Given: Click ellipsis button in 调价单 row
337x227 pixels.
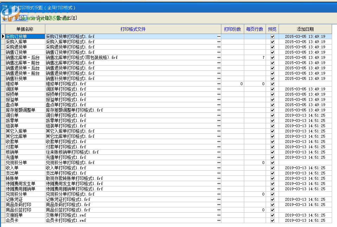Looking at the screenshot, I should click(219, 115).
